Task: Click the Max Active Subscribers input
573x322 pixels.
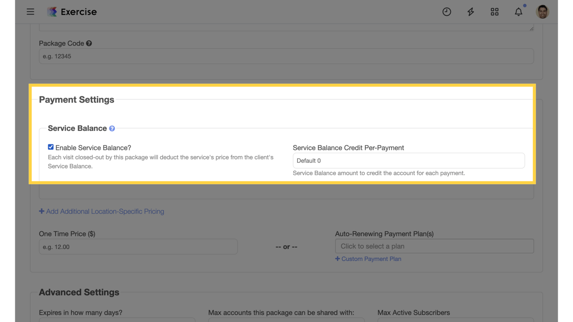Action: [455, 321]
